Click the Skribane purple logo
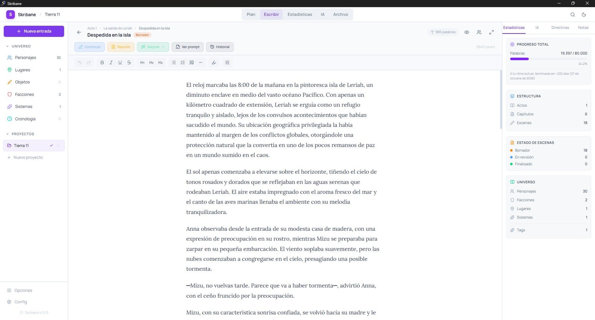 tap(10, 15)
